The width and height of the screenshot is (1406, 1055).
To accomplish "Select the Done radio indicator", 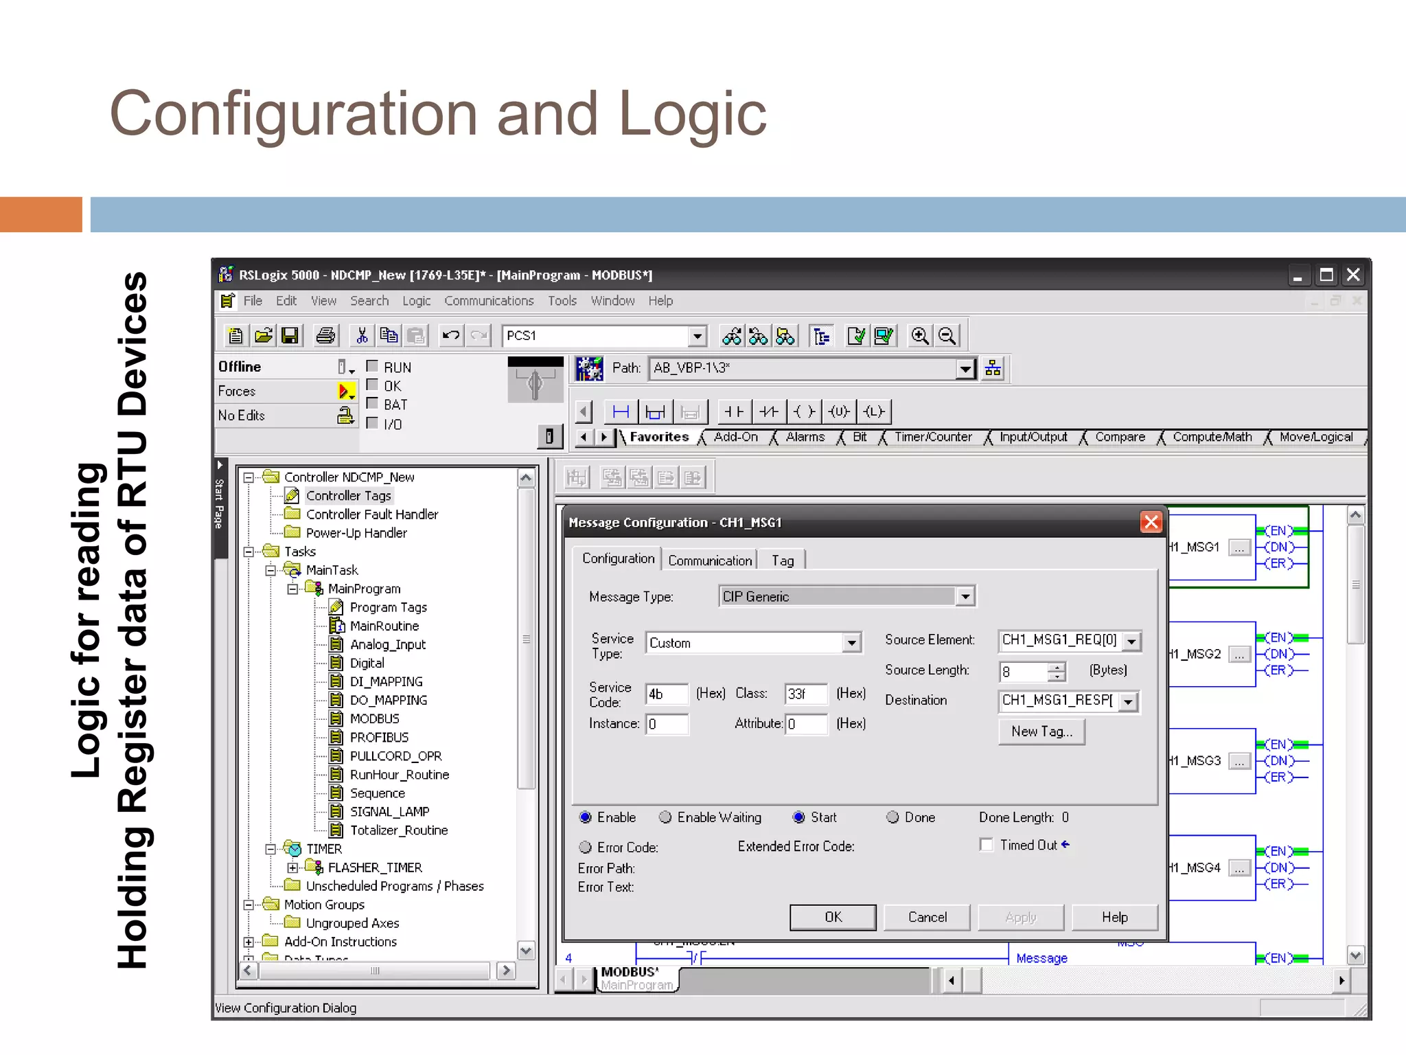I will [x=892, y=817].
